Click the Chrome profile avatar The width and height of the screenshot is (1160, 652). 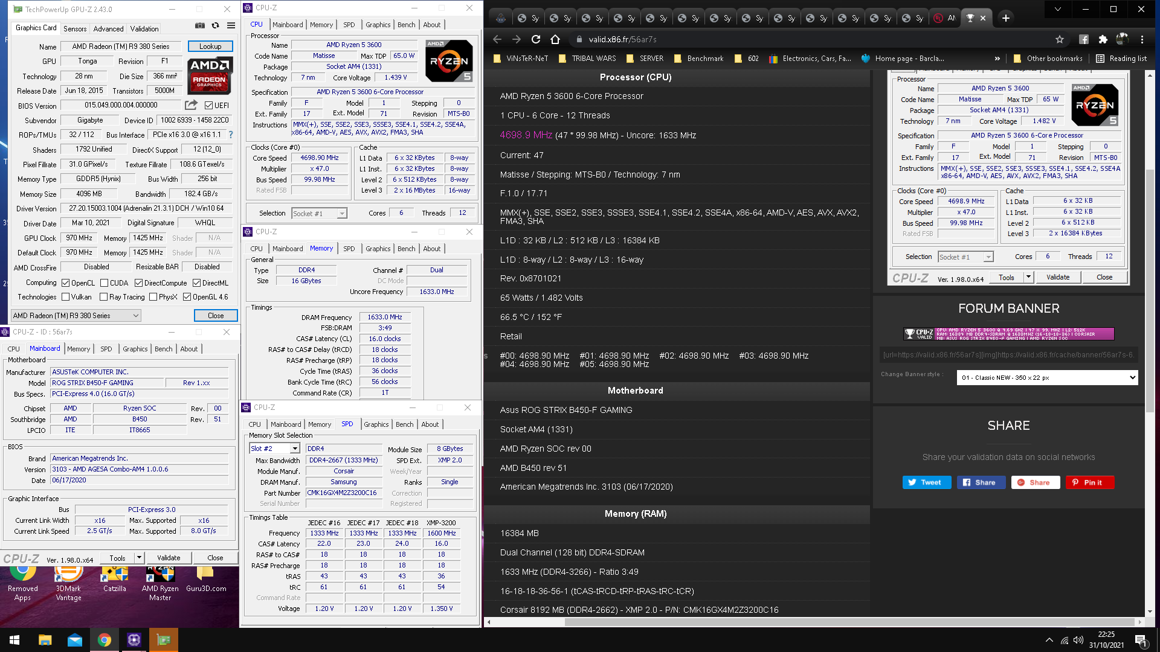(1123, 39)
